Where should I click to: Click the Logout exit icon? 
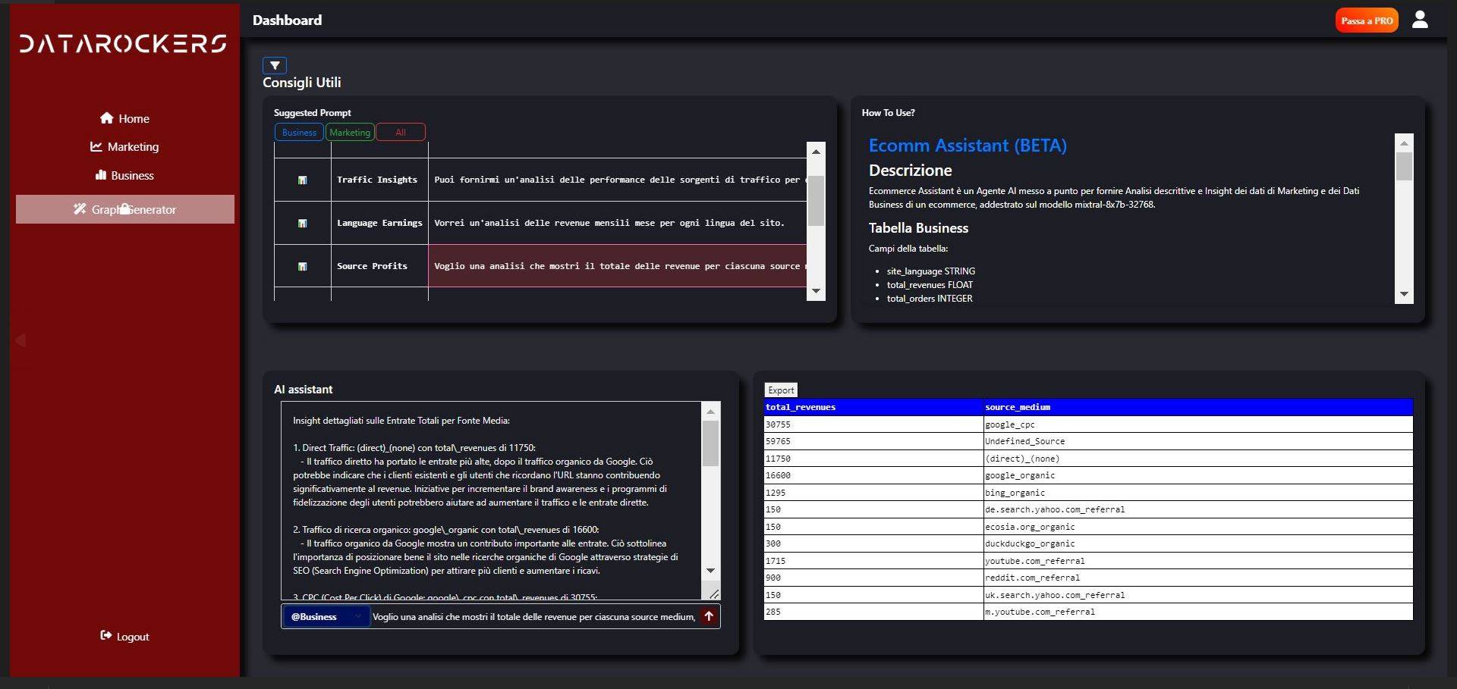(x=105, y=636)
